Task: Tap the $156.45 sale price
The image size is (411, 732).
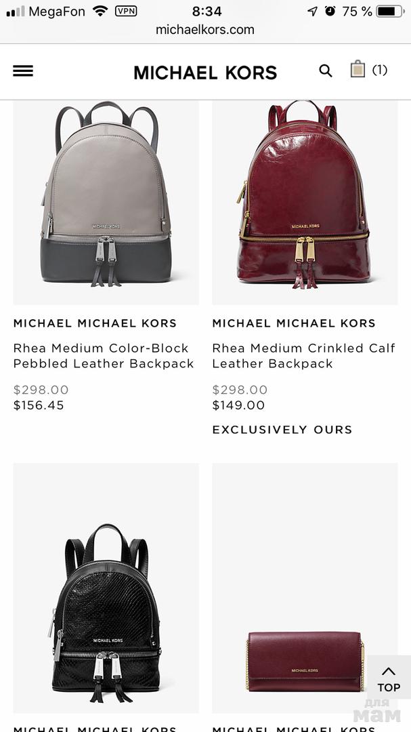Action: (39, 405)
